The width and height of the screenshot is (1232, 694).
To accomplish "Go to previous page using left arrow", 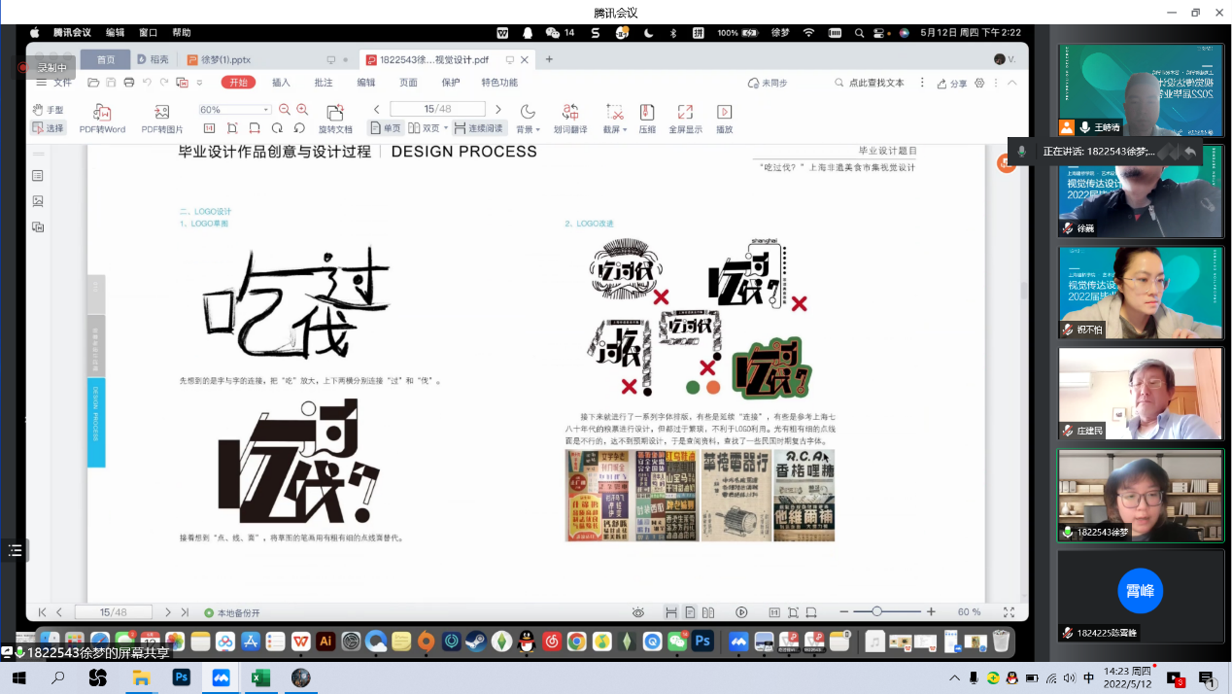I will 377,110.
